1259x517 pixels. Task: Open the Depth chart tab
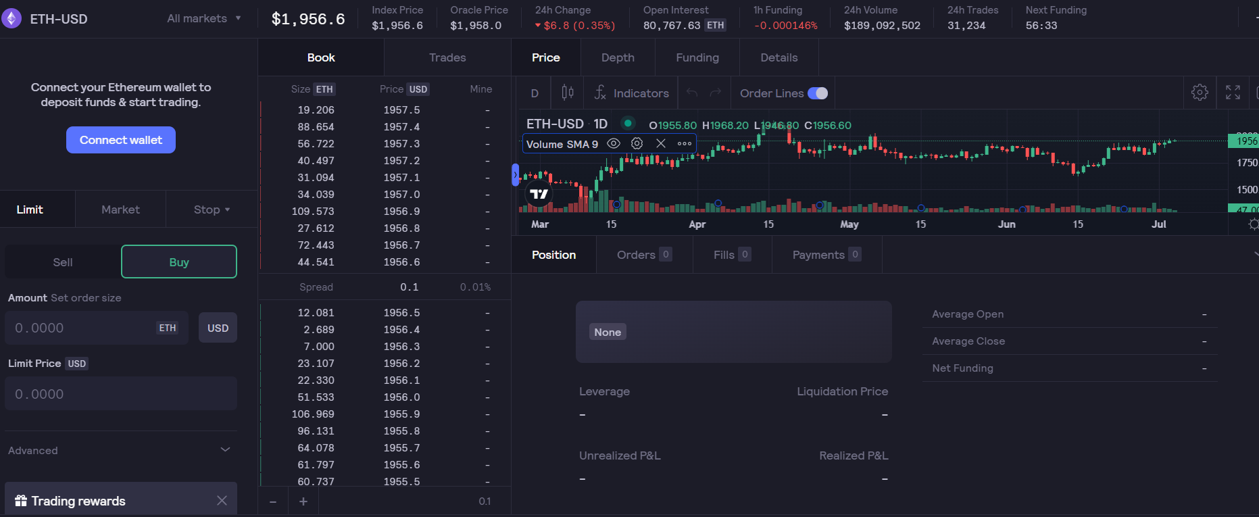click(618, 57)
